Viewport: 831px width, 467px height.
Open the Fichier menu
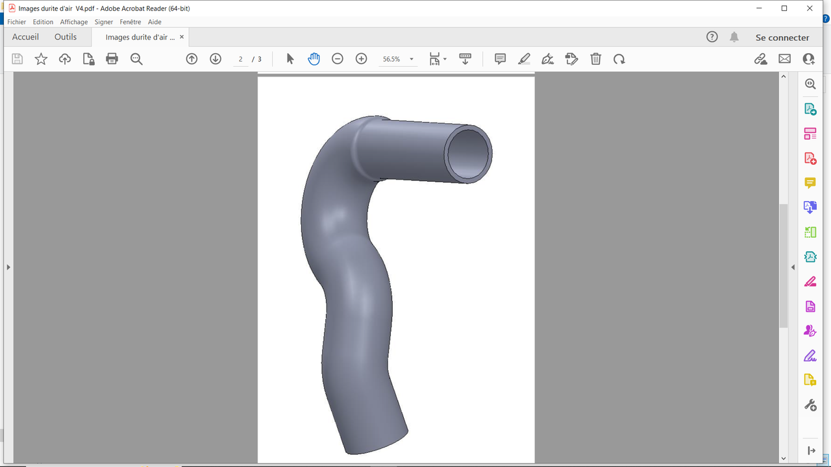[x=17, y=22]
